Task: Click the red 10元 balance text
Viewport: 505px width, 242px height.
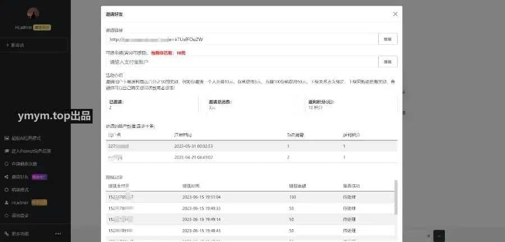Action: [x=181, y=53]
